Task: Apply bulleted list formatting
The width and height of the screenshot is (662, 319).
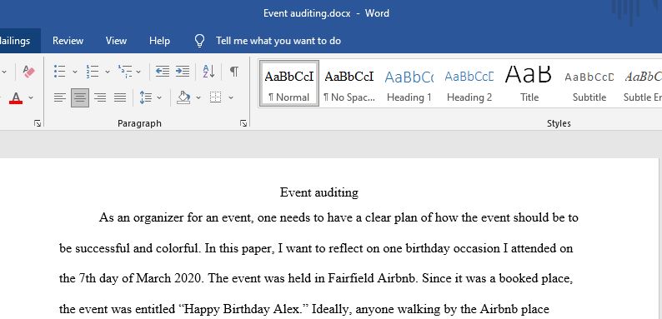Action: pyautogui.click(x=60, y=72)
